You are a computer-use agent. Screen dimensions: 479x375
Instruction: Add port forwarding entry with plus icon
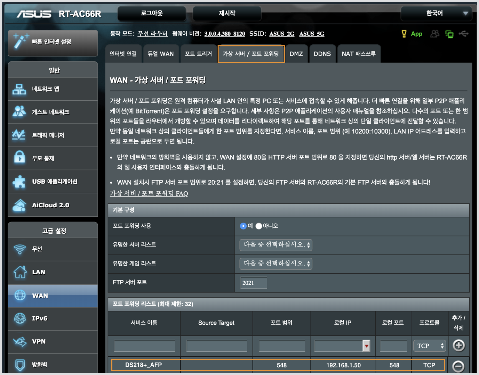(x=458, y=345)
